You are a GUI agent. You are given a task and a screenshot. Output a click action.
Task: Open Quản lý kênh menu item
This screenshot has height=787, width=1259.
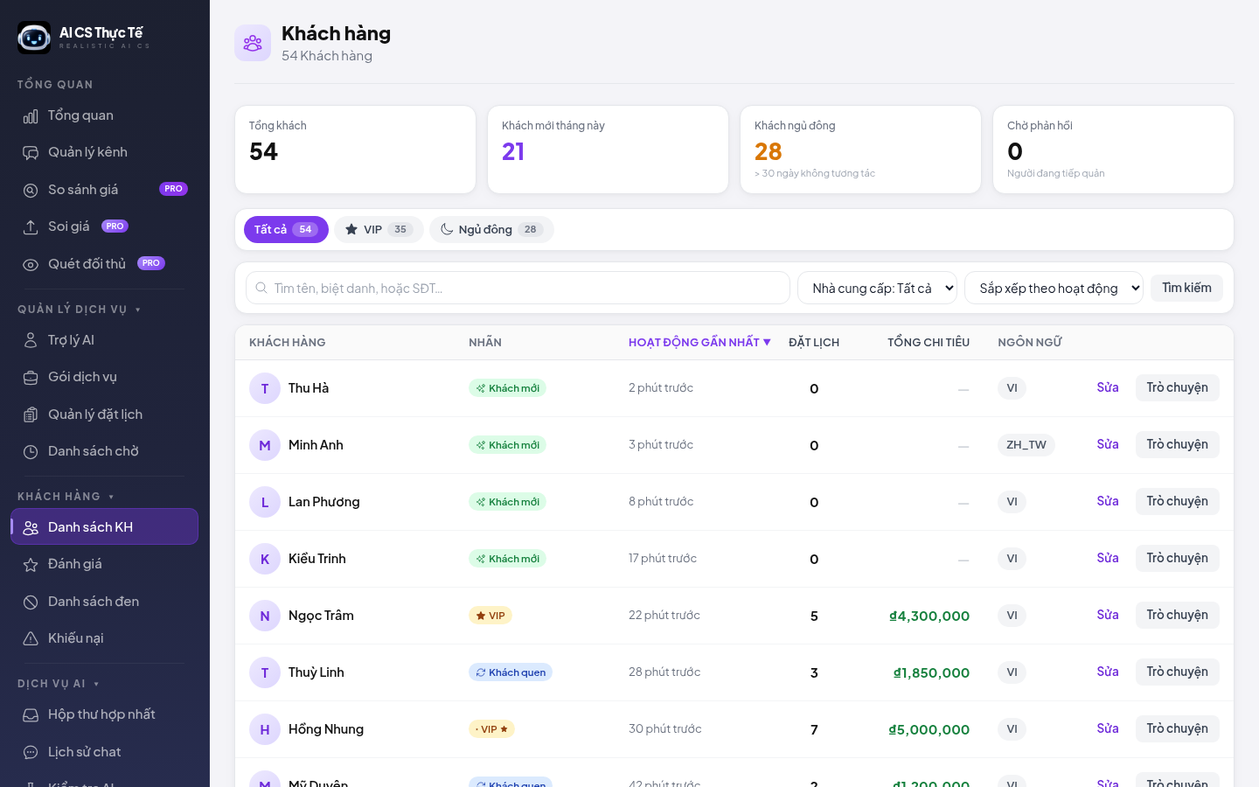105,152
